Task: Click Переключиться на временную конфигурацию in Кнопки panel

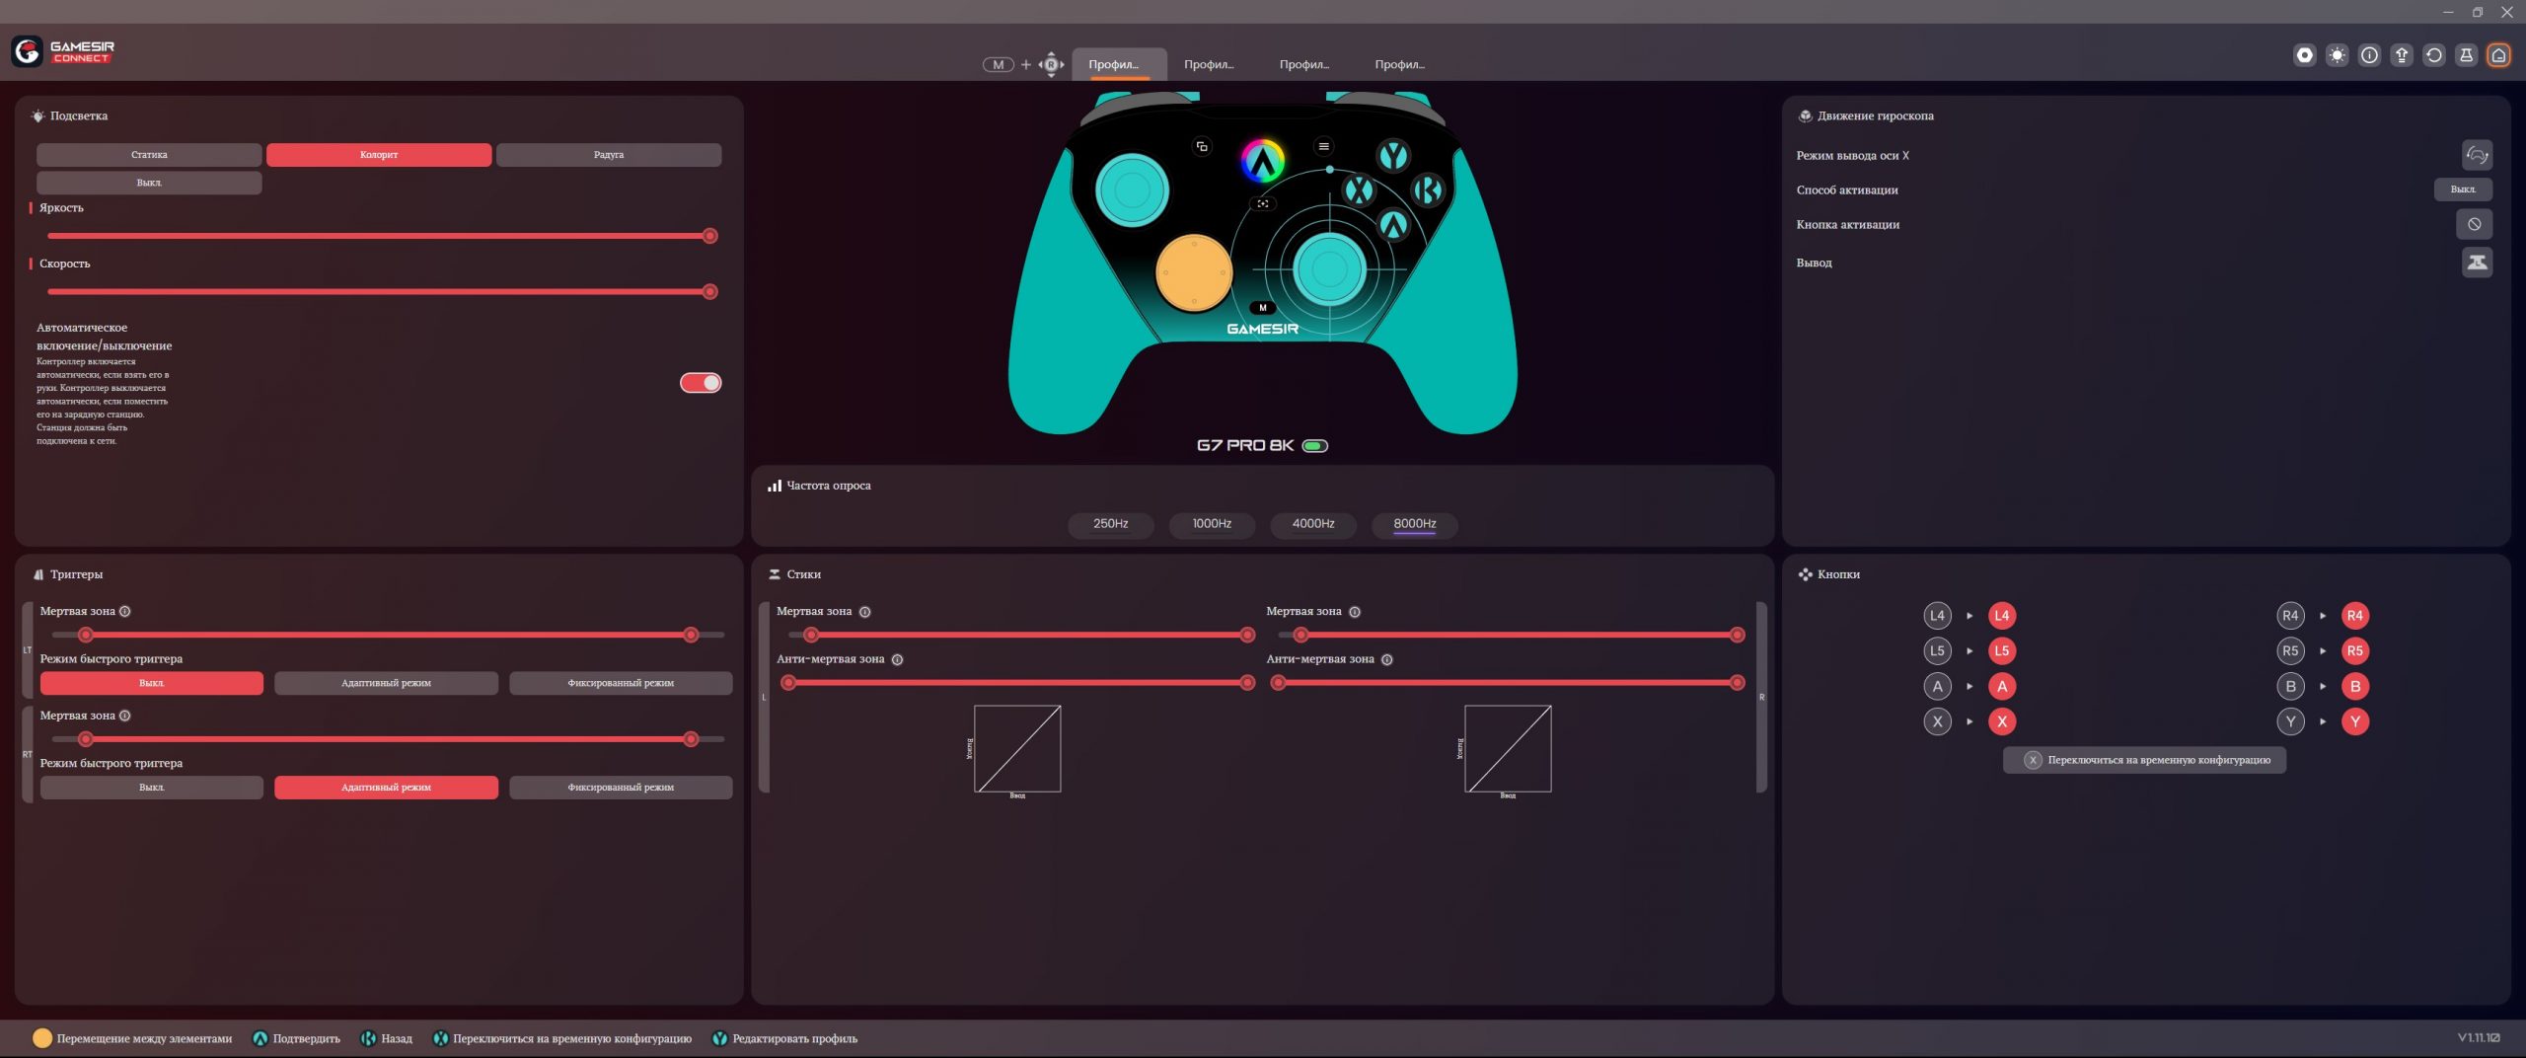Action: [x=2144, y=760]
